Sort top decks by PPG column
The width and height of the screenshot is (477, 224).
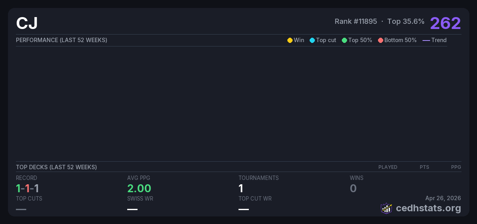coord(456,167)
